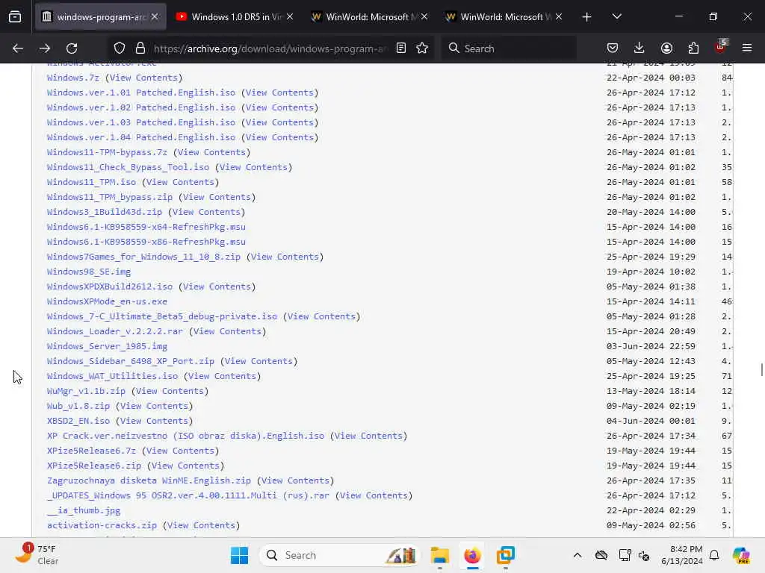
Task: Download WindowsXPMode_en-us.exe
Action: tap(107, 301)
